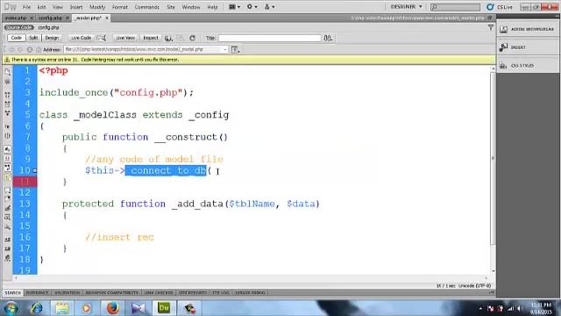Open the Browser Compatibility results tab
Screen dimensions: 561x316
click(112, 292)
